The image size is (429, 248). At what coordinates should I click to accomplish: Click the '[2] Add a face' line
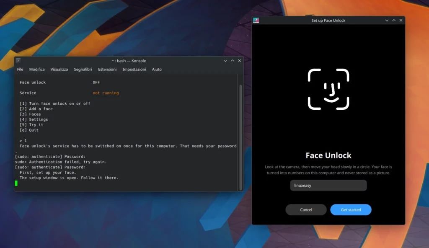tap(36, 108)
